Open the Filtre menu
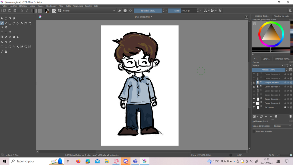 (61, 6)
